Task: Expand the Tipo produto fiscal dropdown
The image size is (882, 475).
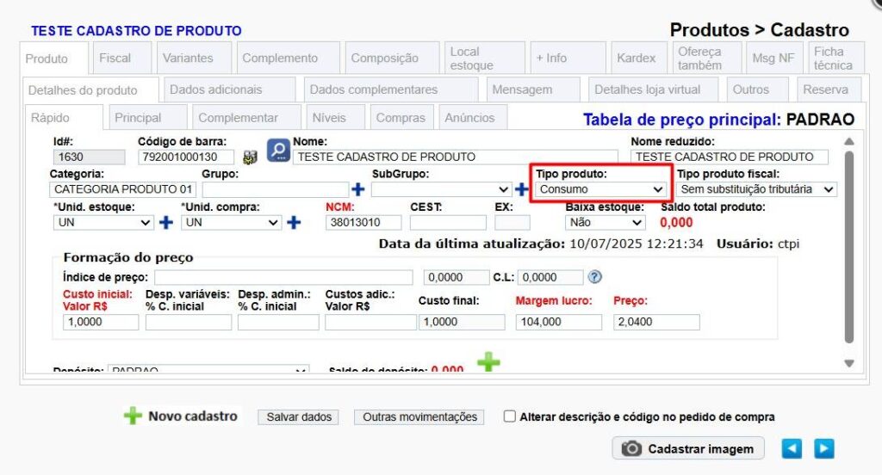Action: point(757,189)
